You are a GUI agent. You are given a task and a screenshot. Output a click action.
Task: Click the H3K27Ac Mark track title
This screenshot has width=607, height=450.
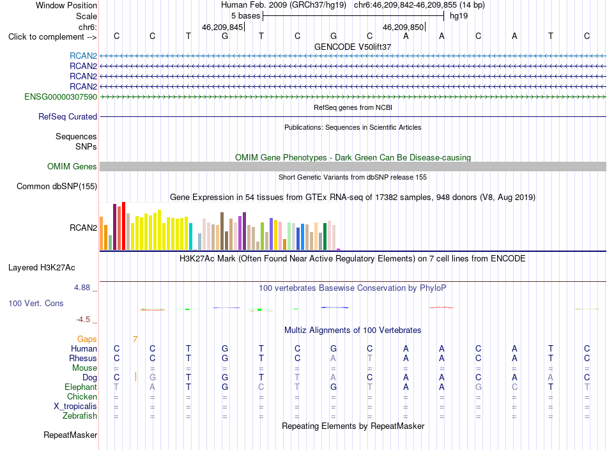[353, 259]
